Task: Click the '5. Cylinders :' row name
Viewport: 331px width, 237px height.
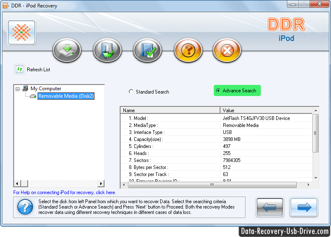Action: (141, 146)
